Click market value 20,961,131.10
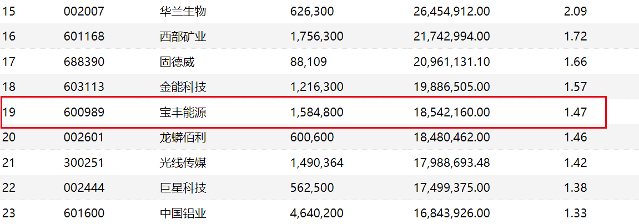 [x=451, y=62]
